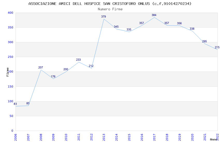Click x-axis year label 2020
220x142 pixels.
(192, 137)
